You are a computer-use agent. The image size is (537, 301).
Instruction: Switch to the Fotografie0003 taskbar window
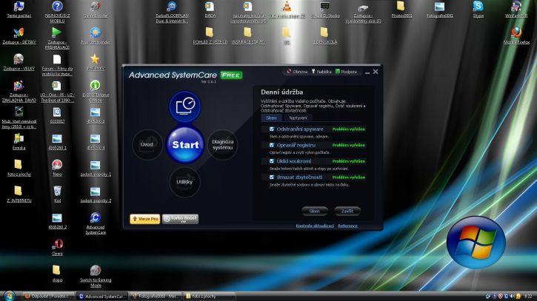pos(156,297)
